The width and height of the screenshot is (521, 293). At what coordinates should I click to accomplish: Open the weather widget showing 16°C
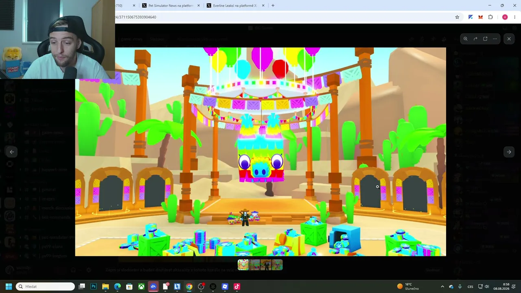coord(408,286)
